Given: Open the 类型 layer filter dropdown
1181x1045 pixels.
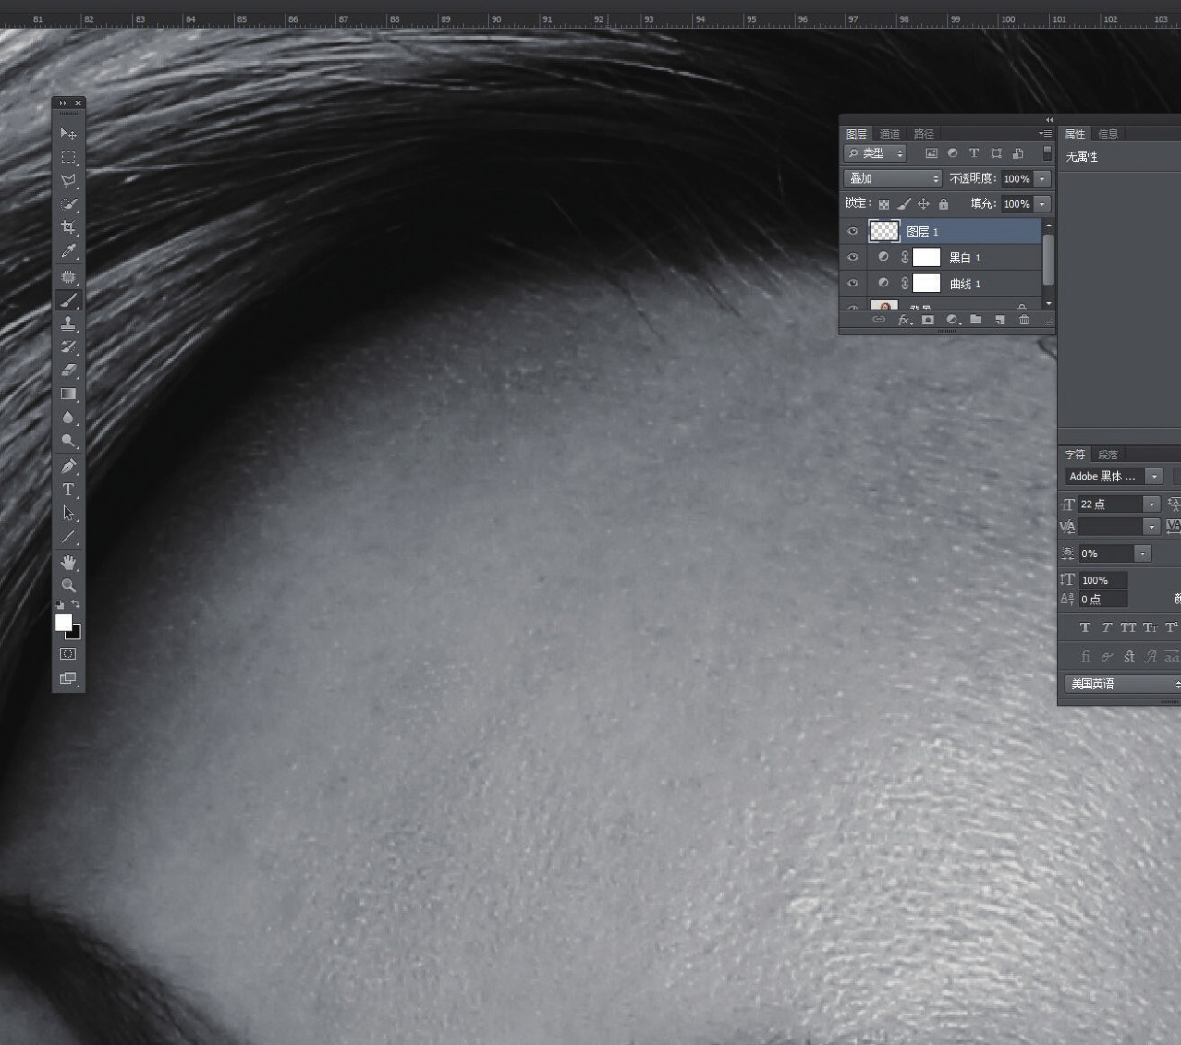Looking at the screenshot, I should click(x=875, y=153).
